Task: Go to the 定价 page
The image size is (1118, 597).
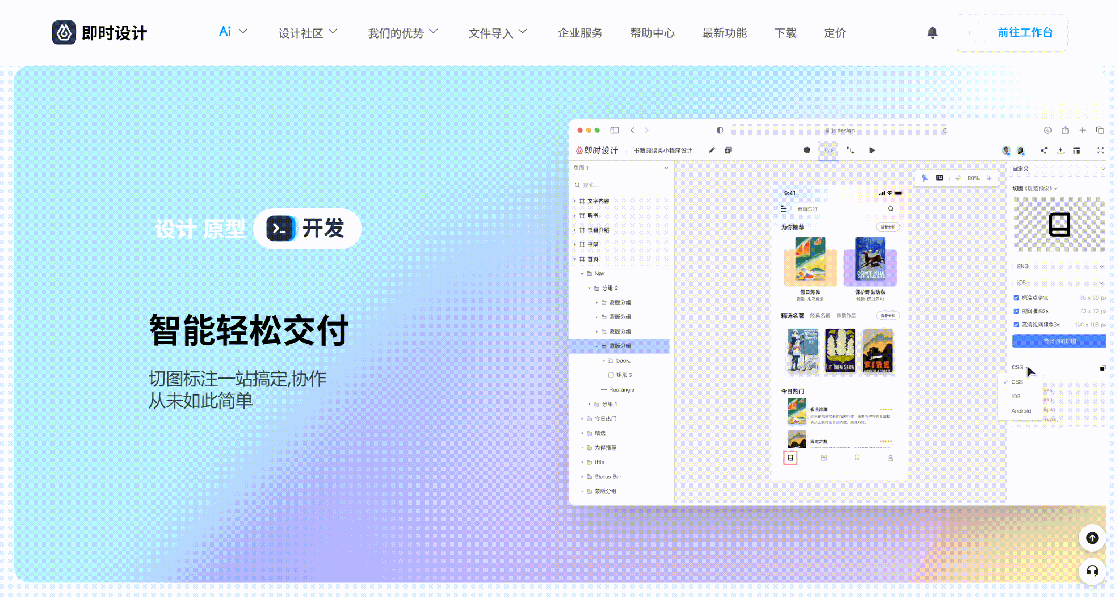Action: point(835,33)
